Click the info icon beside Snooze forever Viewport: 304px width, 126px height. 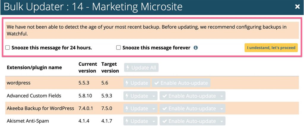click(x=196, y=48)
